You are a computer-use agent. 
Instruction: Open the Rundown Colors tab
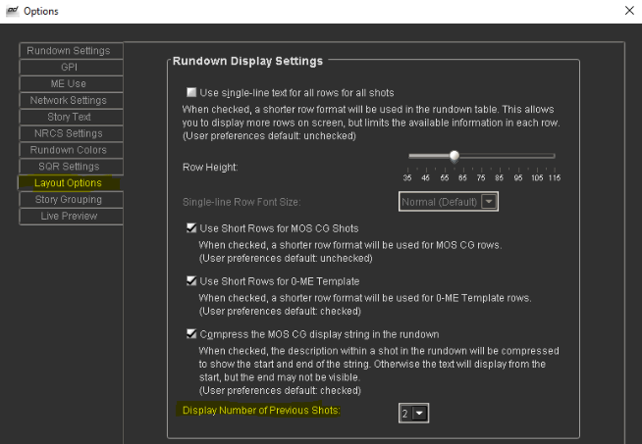[x=69, y=150]
